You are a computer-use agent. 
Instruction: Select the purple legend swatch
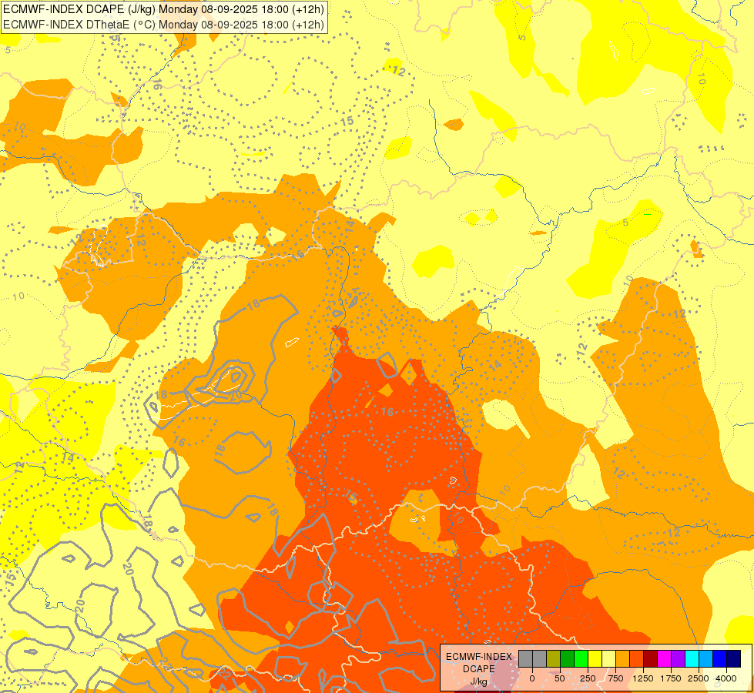pos(679,659)
